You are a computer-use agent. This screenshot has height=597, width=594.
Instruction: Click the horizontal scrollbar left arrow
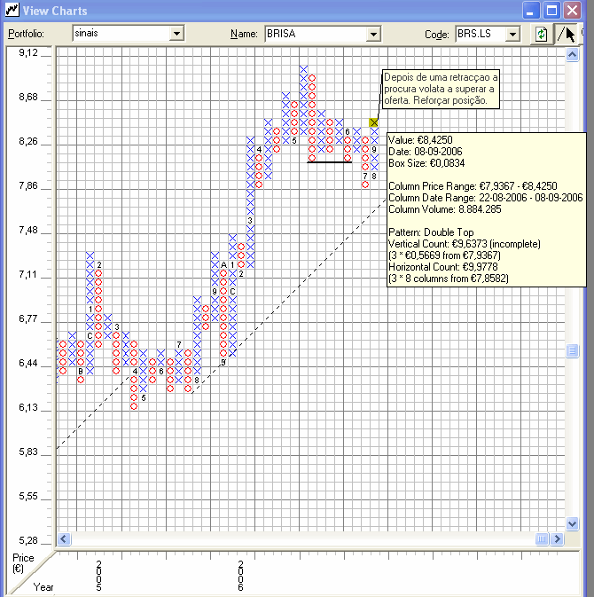[64, 539]
